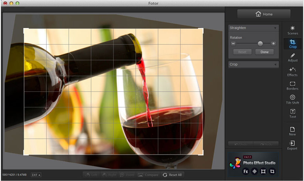304x181 pixels.
Task: Open the Scenes panel
Action: tap(292, 30)
